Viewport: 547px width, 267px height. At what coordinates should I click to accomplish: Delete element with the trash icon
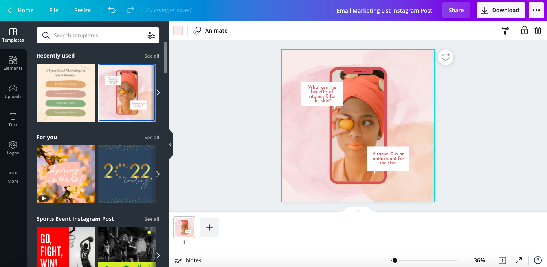click(x=538, y=31)
